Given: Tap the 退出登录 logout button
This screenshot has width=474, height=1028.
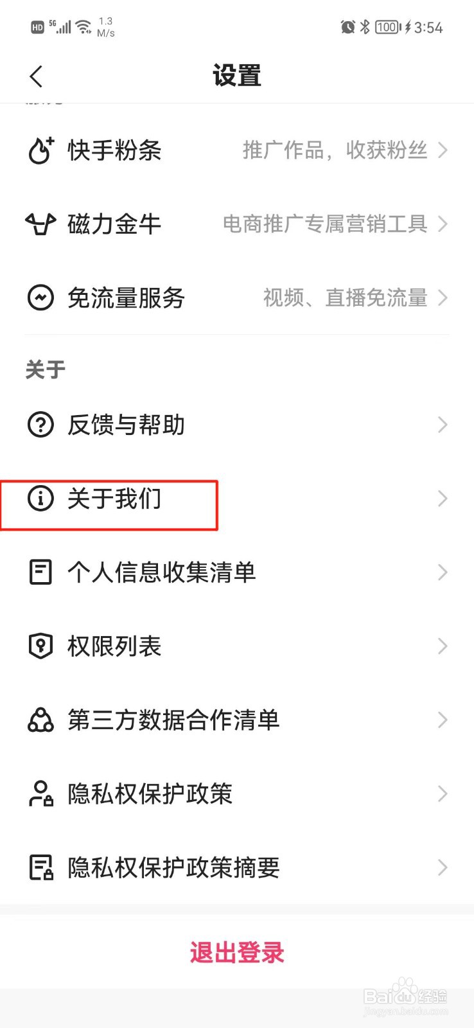Looking at the screenshot, I should tap(237, 952).
